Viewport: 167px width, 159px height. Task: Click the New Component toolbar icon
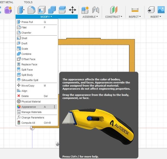tap(85, 10)
